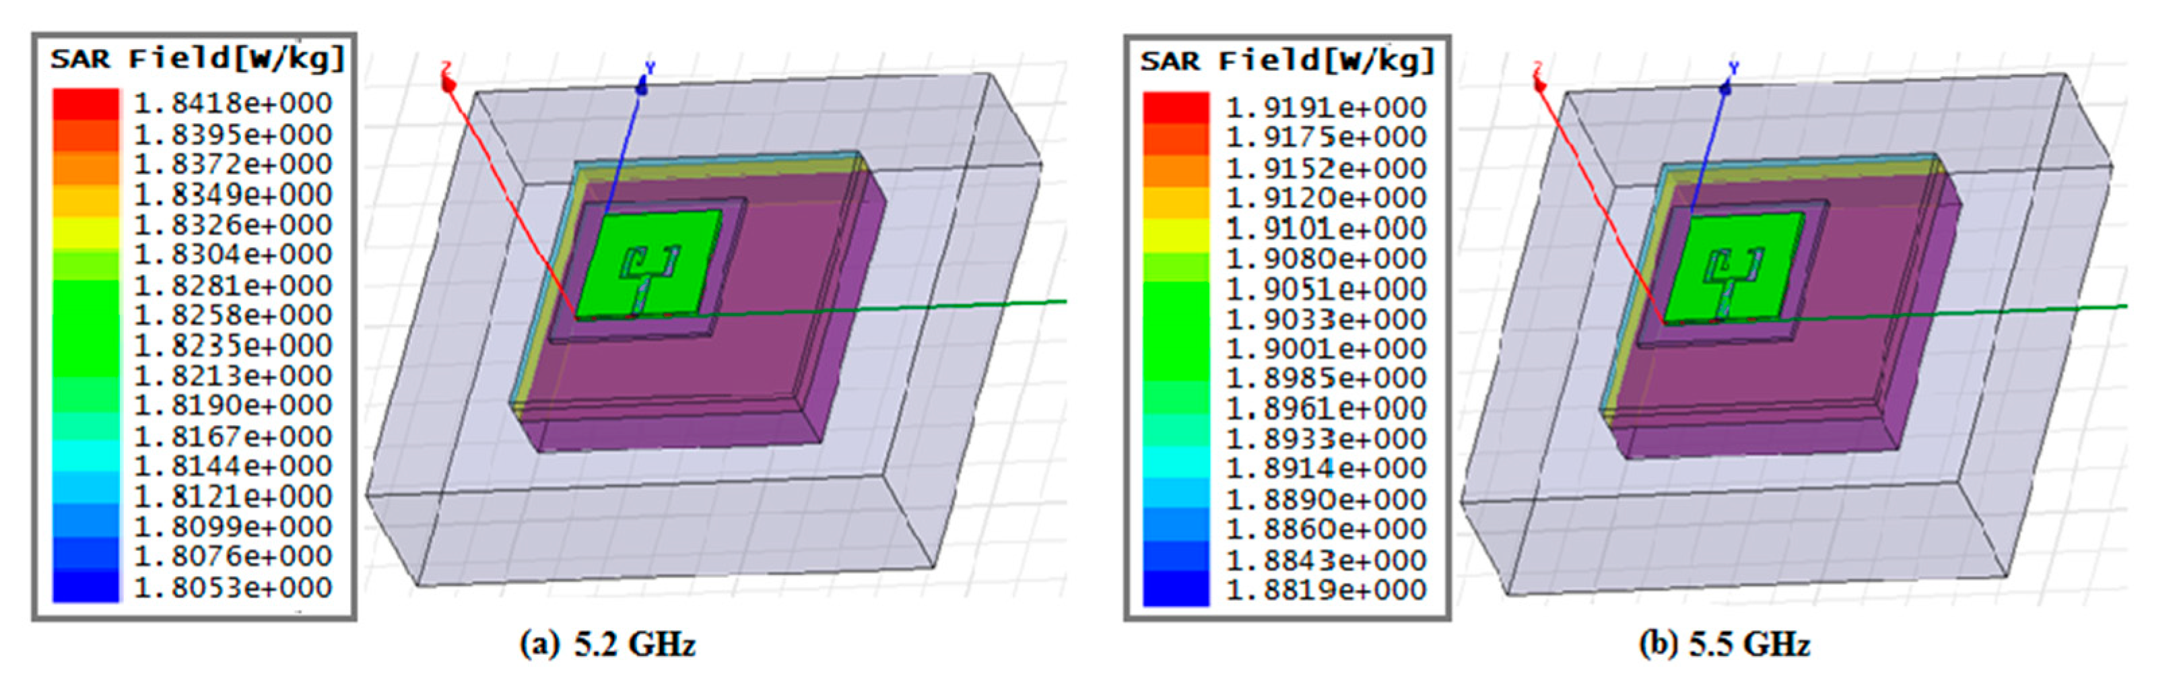Viewport: 2177px width, 685px height.
Task: Select value 1.8121e+000 in left legend
Action: click(233, 496)
